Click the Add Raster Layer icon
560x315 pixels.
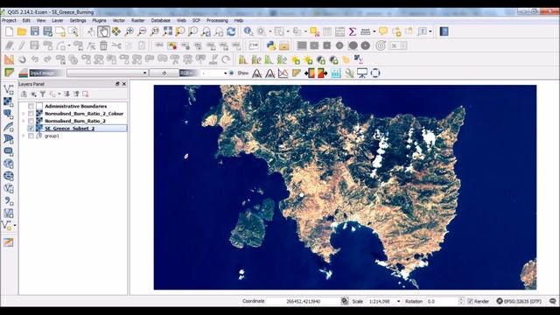pyautogui.click(x=9, y=102)
